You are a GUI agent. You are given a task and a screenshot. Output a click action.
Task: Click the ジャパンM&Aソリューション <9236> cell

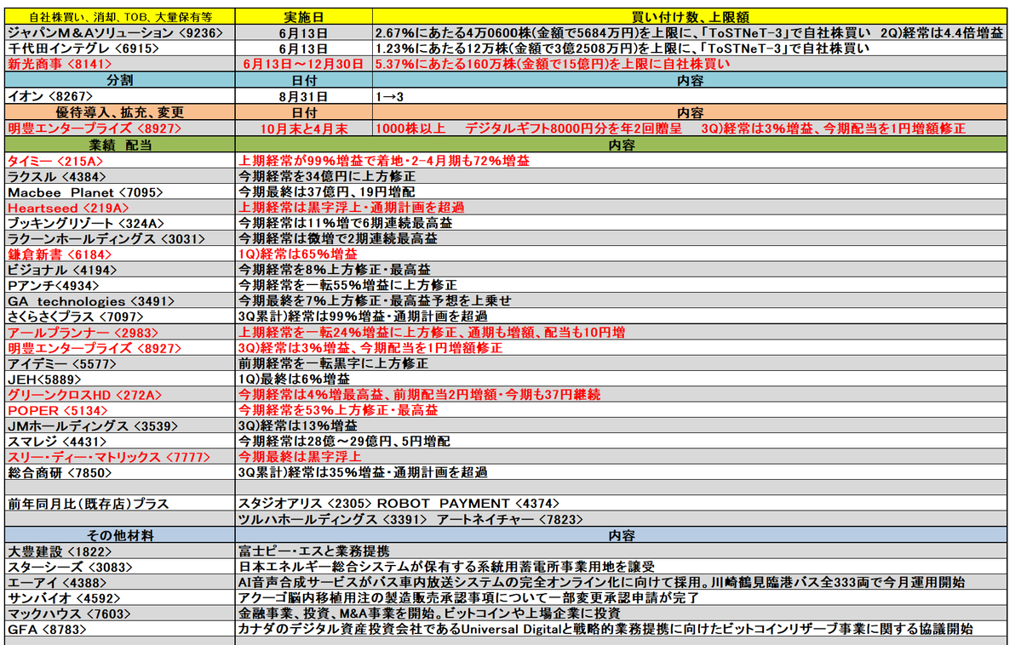click(x=120, y=32)
